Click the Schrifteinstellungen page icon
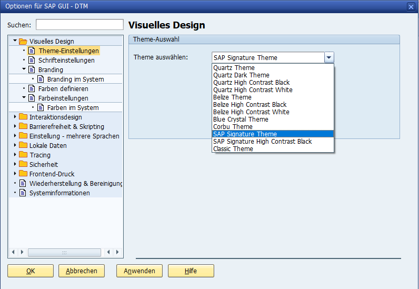Image resolution: width=419 pixels, height=289 pixels. 32,60
